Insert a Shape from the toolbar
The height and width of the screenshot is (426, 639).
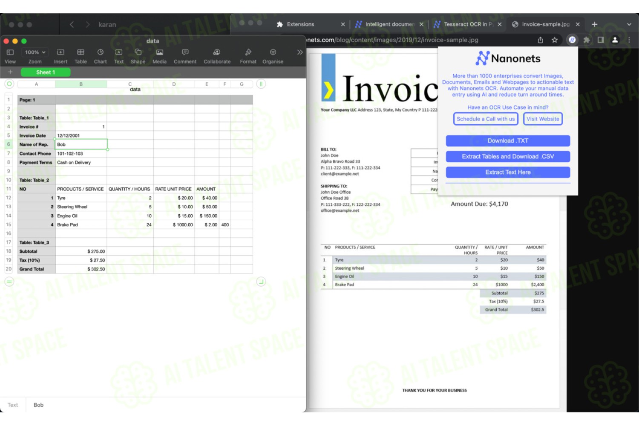coord(138,56)
